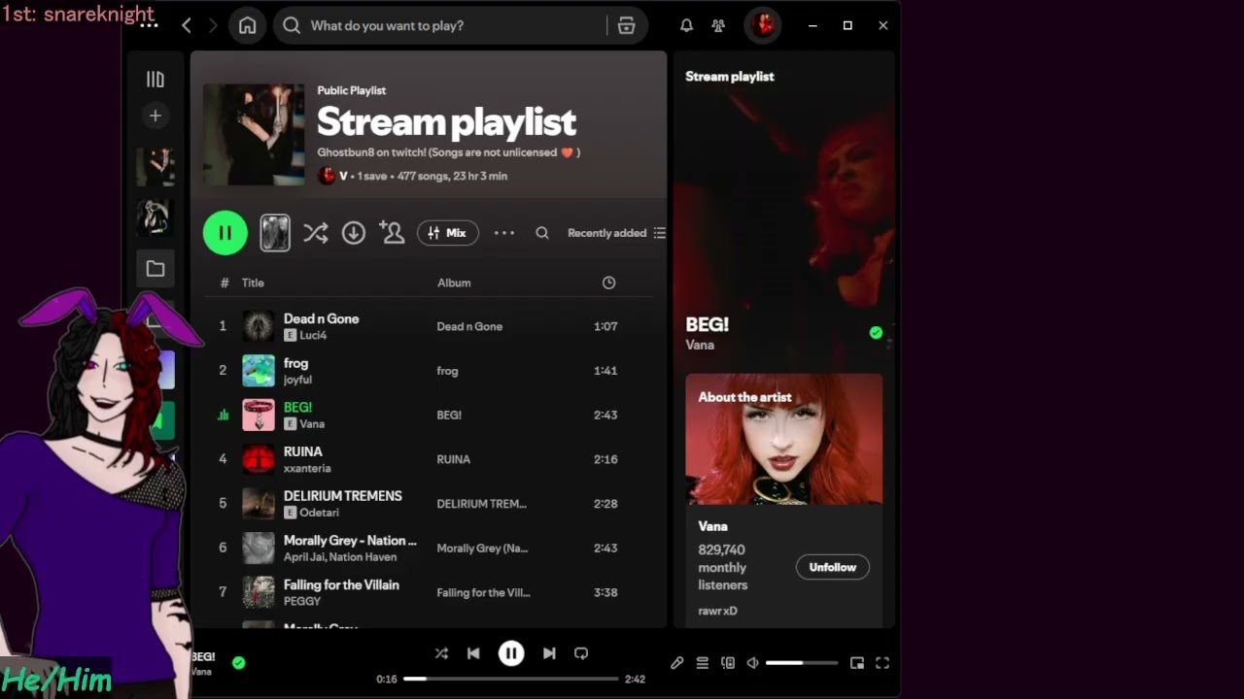Pause playback in the bottom player bar
This screenshot has height=699, width=1244.
click(511, 653)
